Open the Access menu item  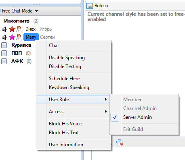[73, 112]
